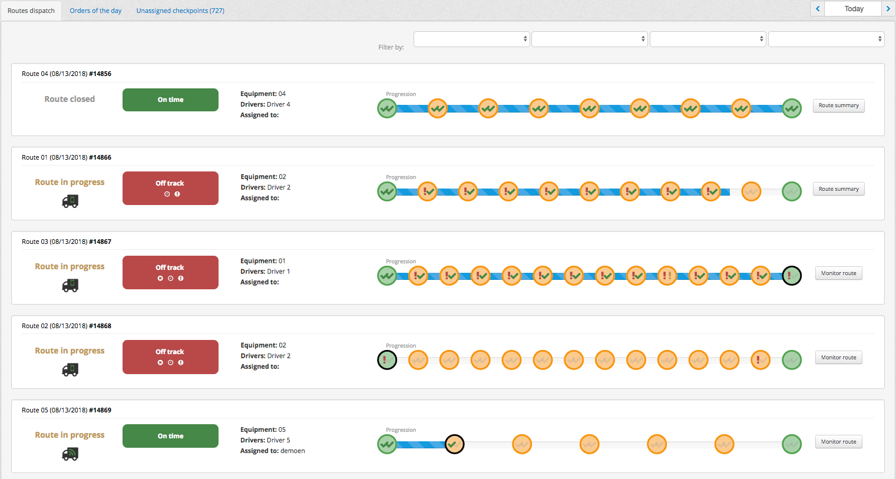Select Route 01 final green checkpoint
The height and width of the screenshot is (479, 896).
(792, 191)
